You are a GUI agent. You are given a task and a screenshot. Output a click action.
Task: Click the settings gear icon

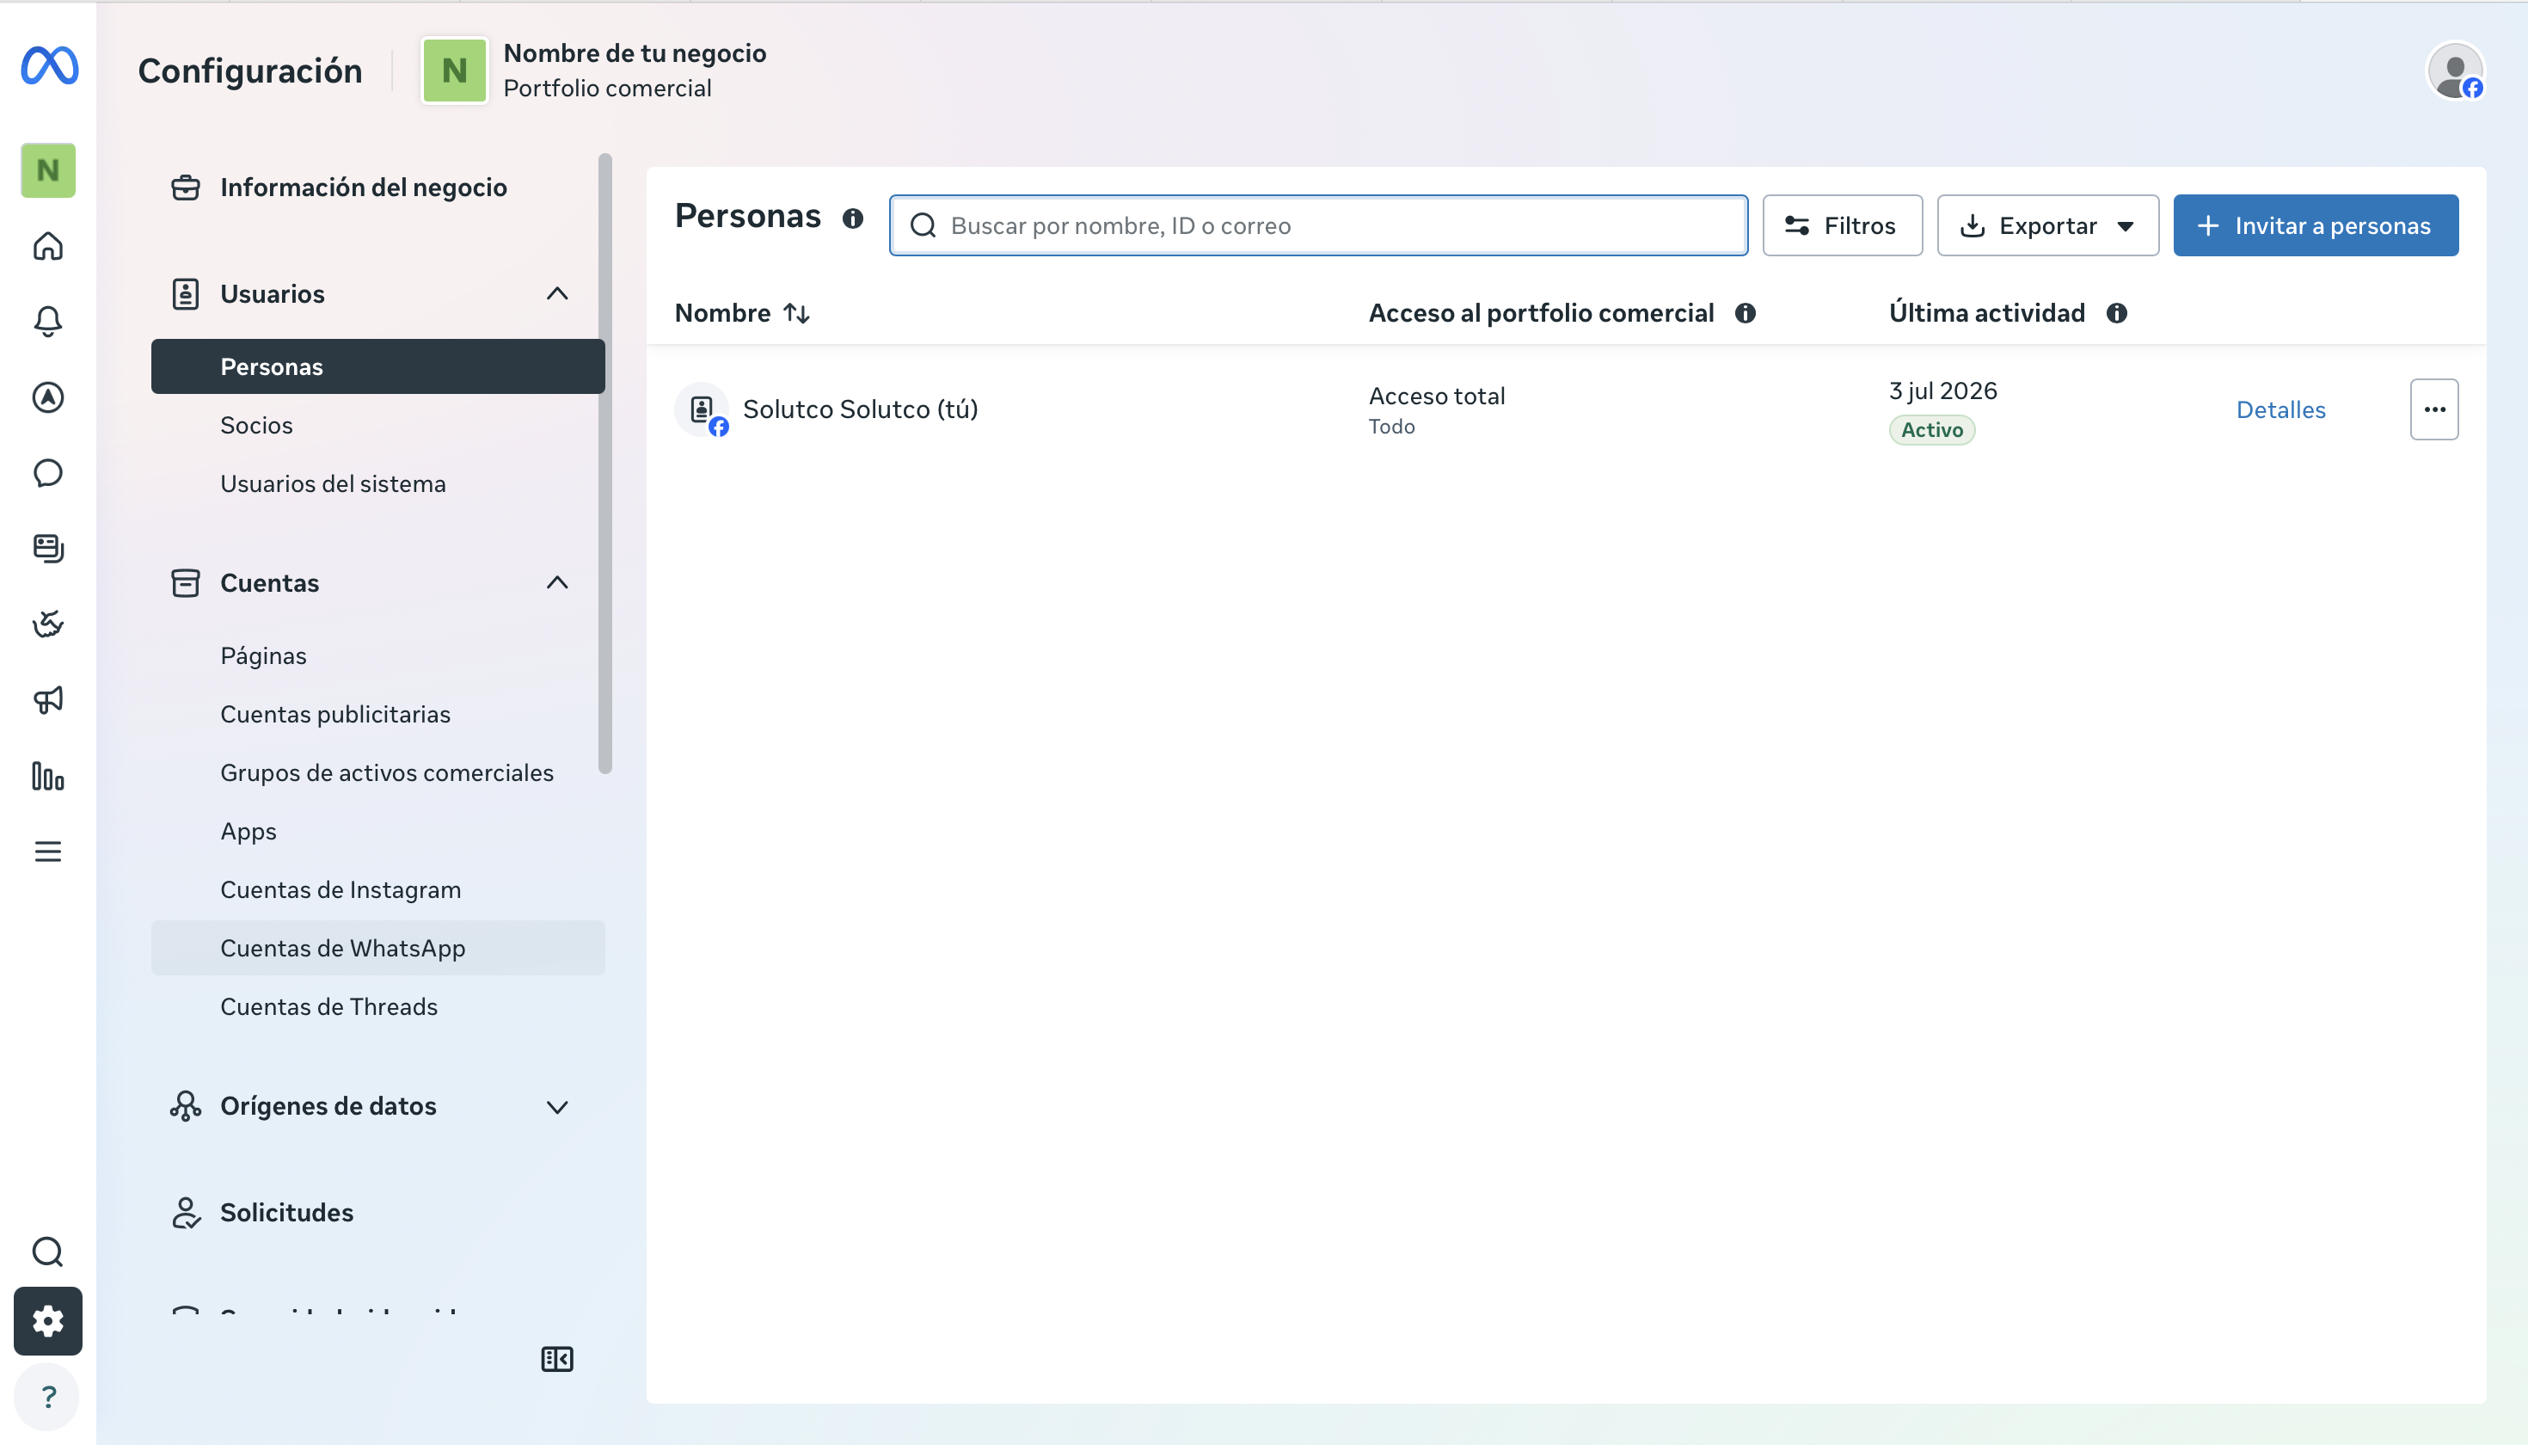[x=47, y=1320]
